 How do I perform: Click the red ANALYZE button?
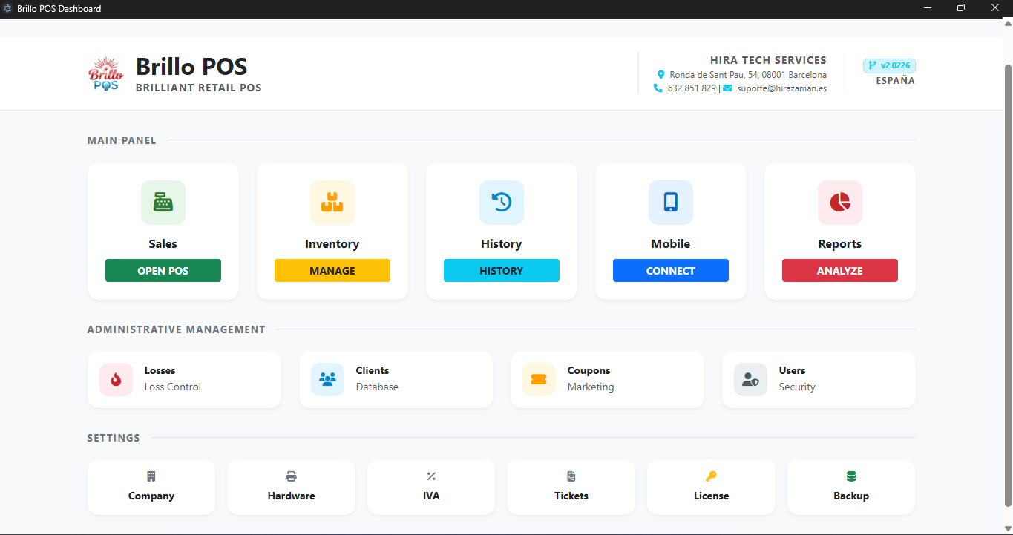click(x=840, y=271)
